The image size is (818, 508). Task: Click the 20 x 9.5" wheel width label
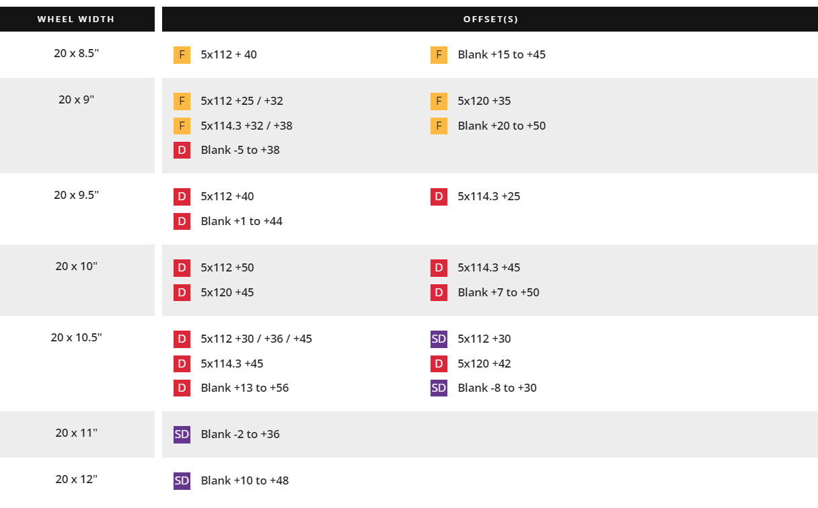76,195
